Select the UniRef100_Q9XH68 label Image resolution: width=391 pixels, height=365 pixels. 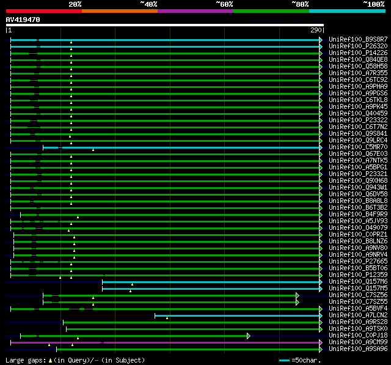point(358,181)
